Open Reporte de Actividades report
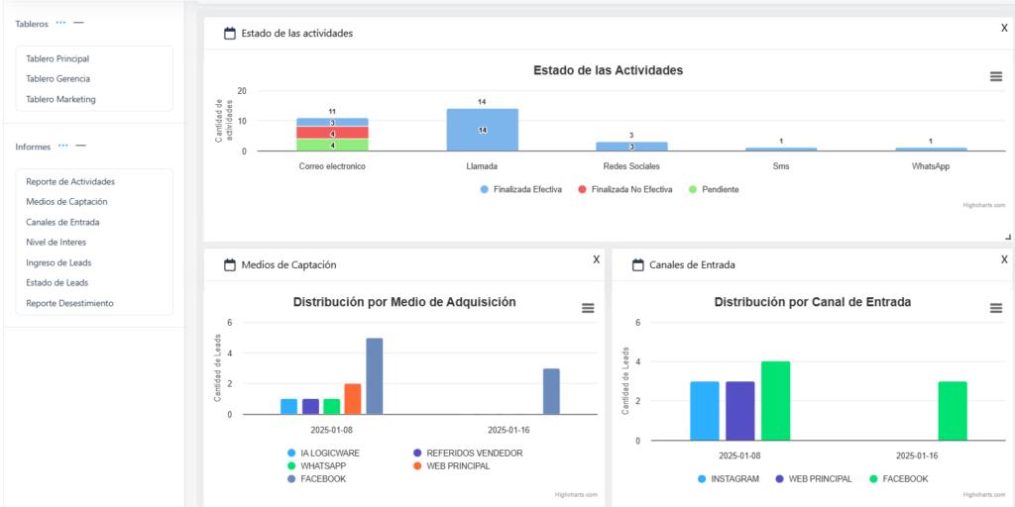The height and width of the screenshot is (507, 1015). [70, 182]
